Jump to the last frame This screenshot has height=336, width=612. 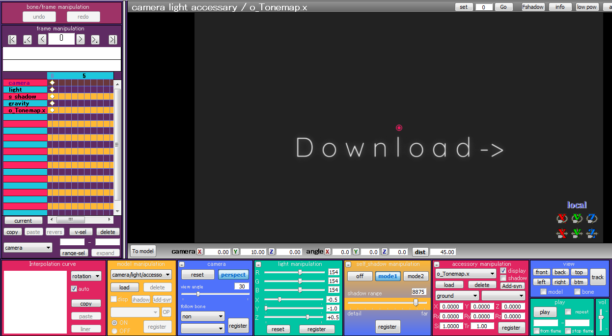pos(113,40)
